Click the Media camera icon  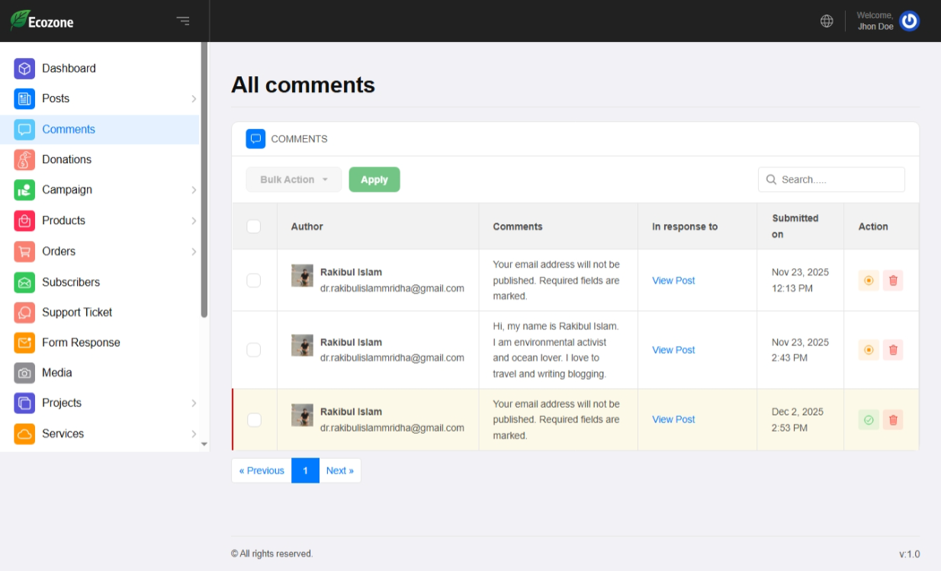coord(24,373)
